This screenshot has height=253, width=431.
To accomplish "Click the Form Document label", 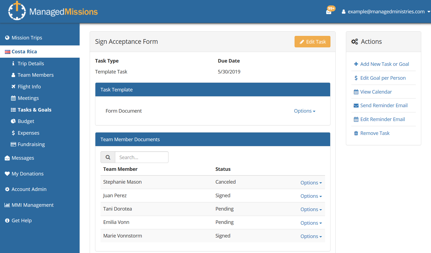I will (x=124, y=111).
